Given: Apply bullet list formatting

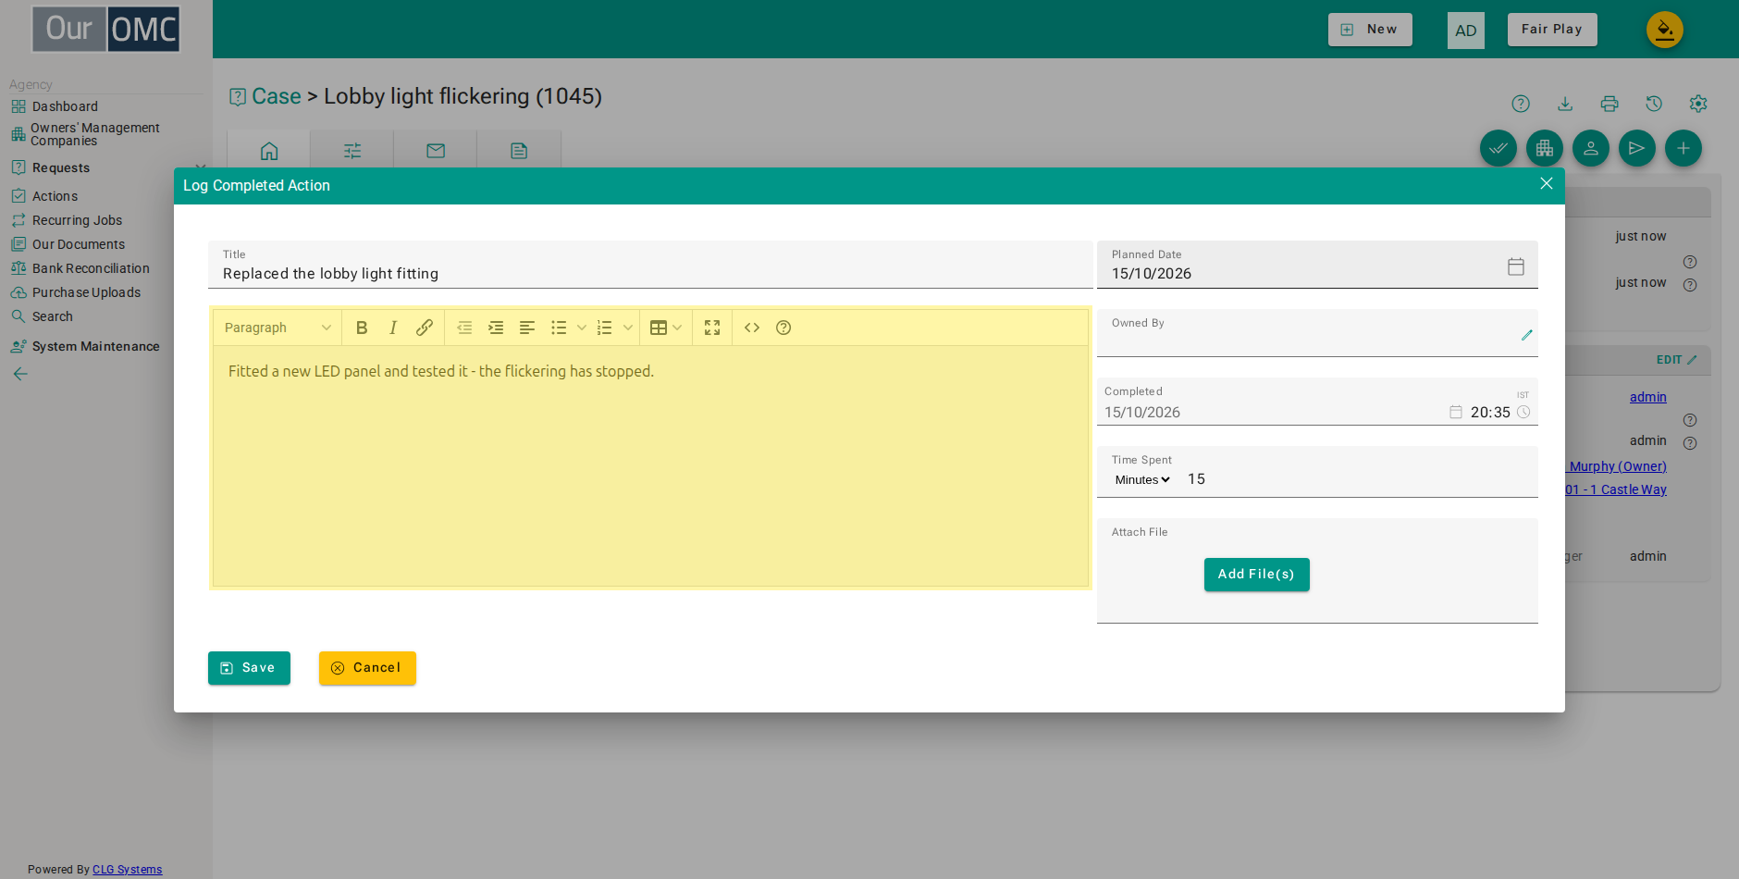Looking at the screenshot, I should (x=559, y=328).
